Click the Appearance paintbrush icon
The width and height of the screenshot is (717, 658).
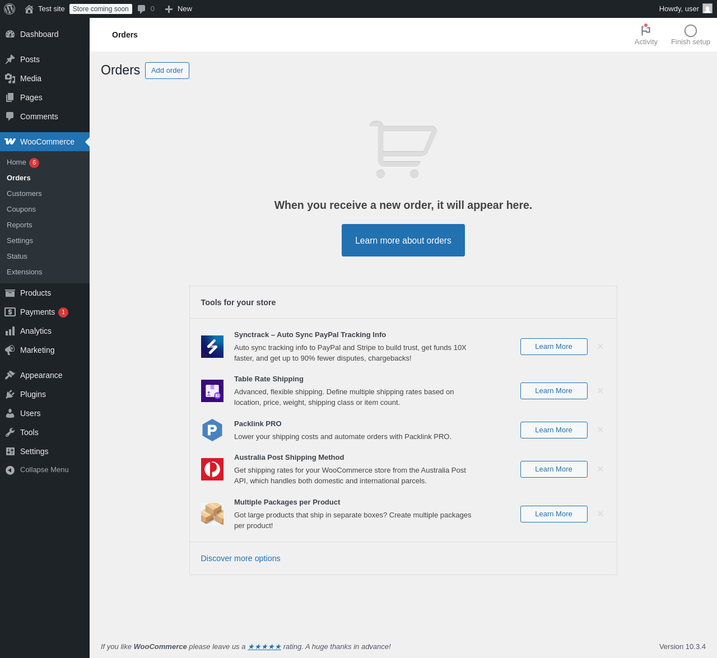10,375
